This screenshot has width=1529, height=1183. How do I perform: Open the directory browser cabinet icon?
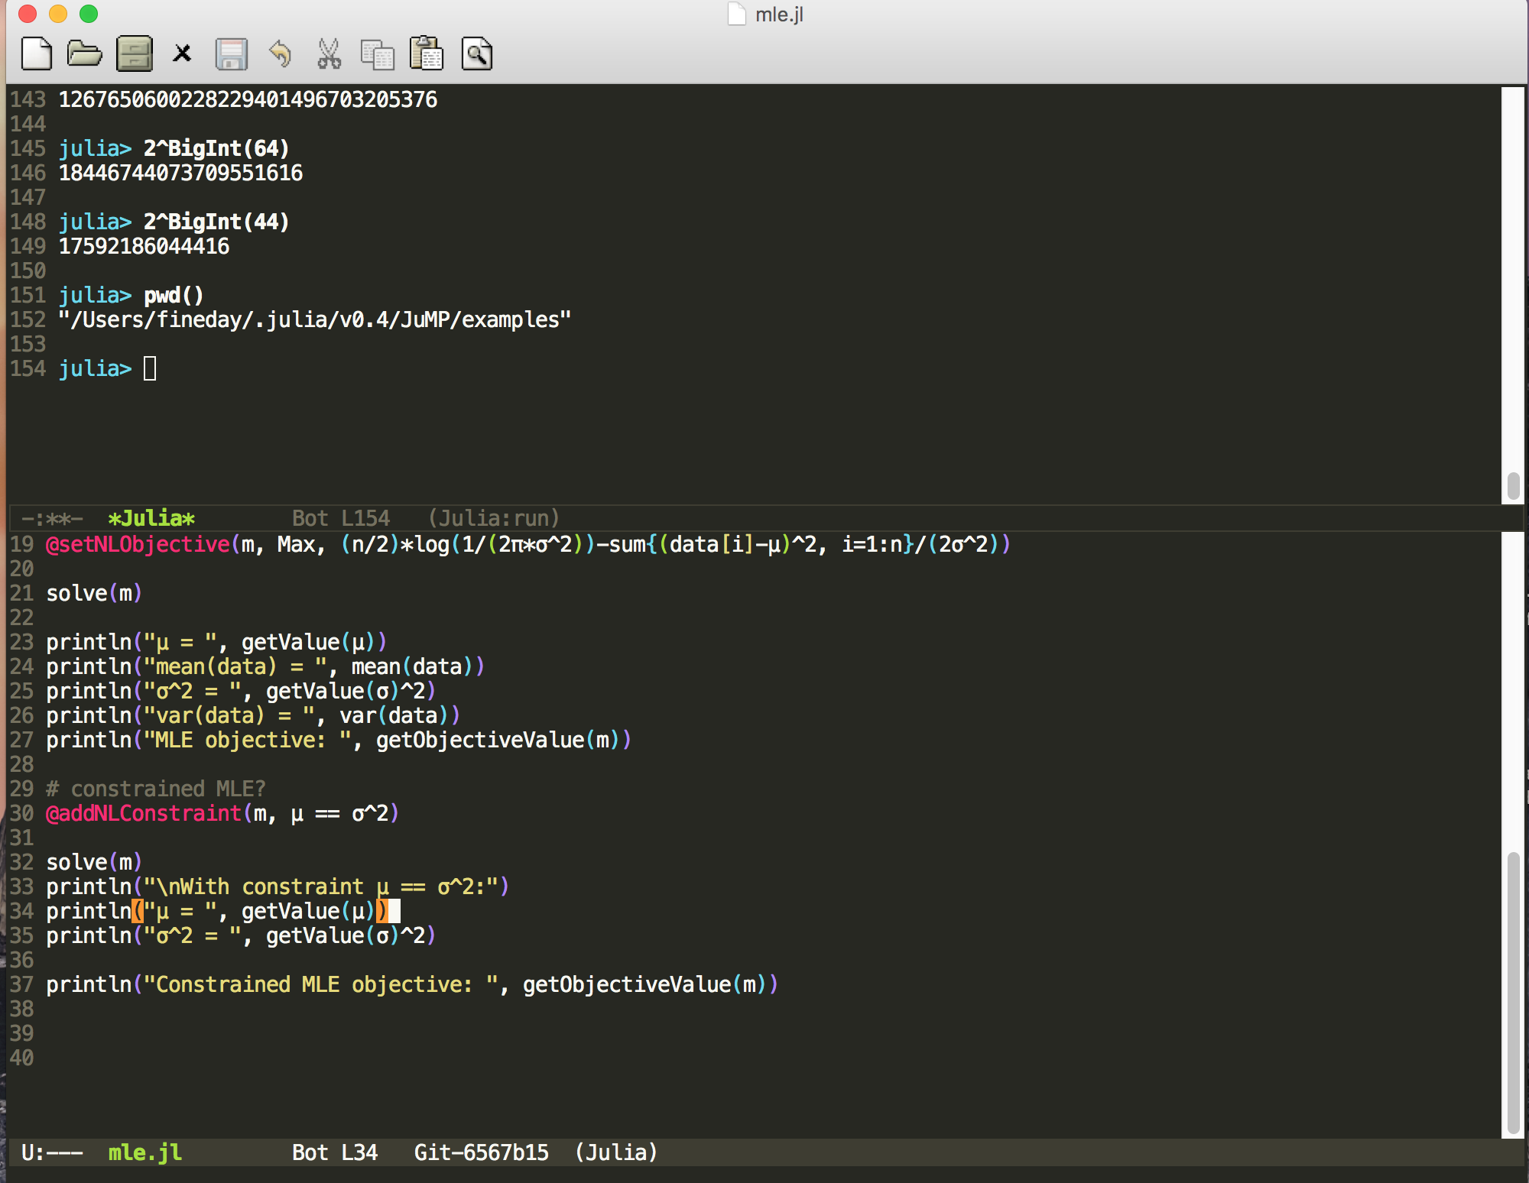[x=134, y=54]
